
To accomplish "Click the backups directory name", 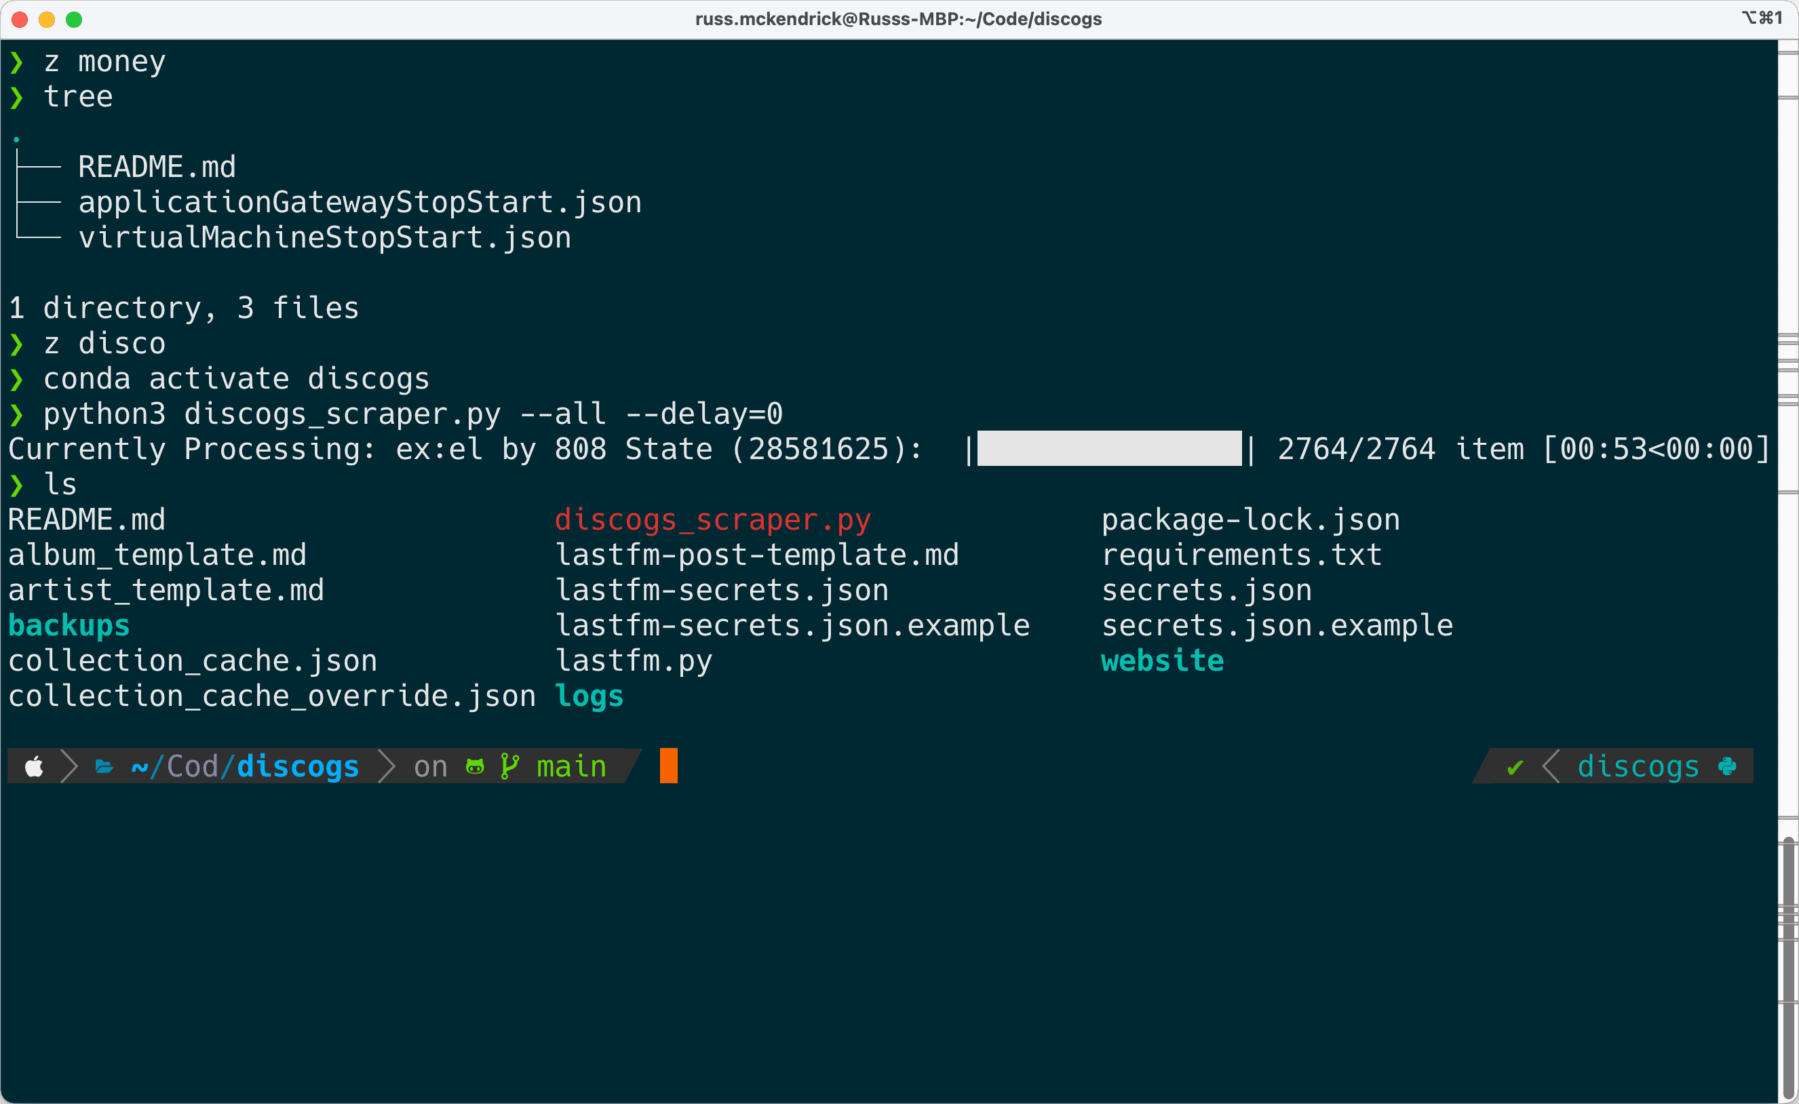I will coord(69,626).
